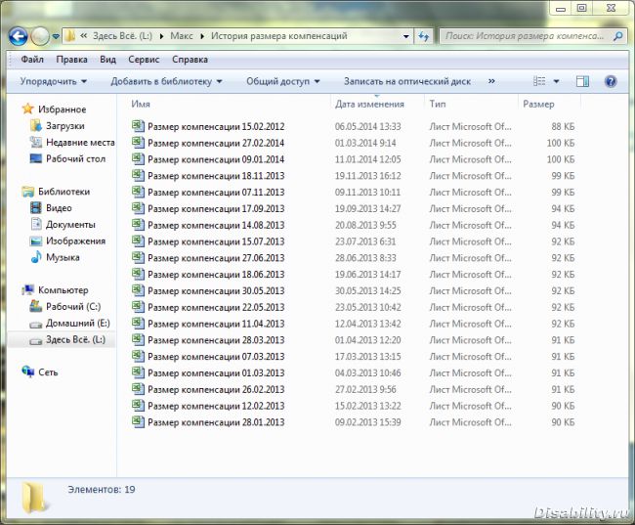Go back with the blue Back arrow
This screenshot has height=525, width=635.
19,36
